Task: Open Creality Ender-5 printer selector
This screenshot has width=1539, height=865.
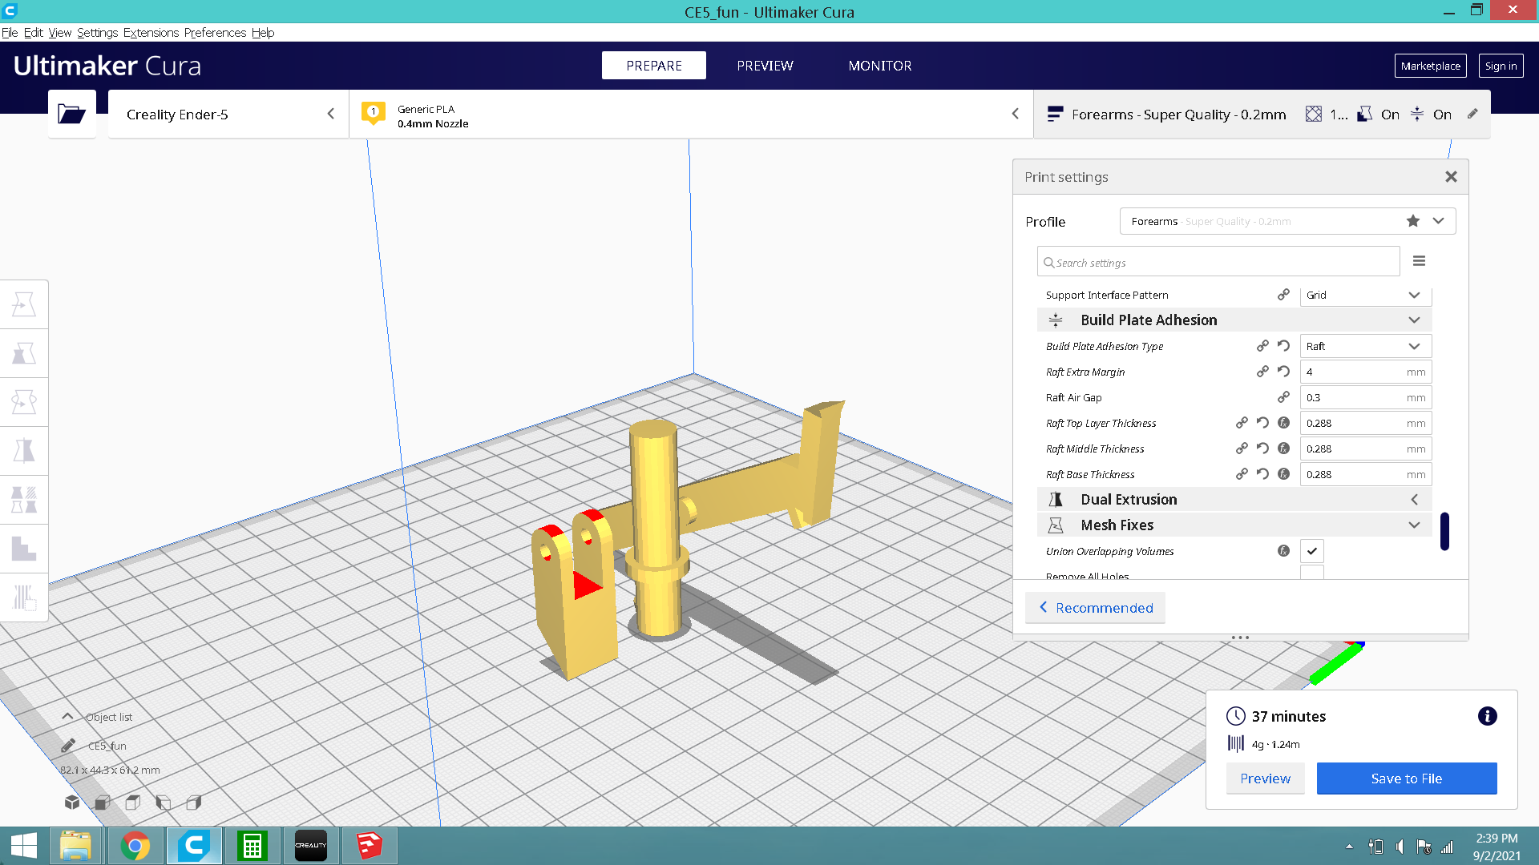Action: [x=228, y=114]
